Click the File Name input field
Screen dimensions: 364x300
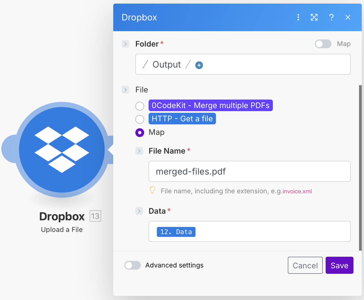(250, 171)
